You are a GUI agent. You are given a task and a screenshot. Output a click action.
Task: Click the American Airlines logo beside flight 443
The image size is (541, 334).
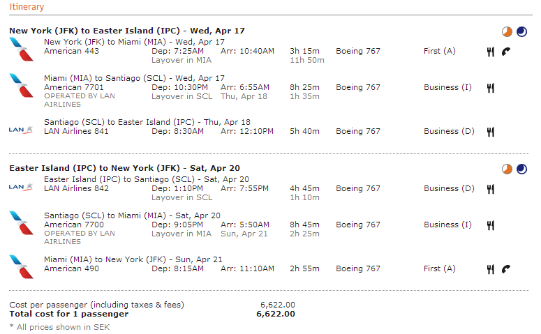point(21,50)
